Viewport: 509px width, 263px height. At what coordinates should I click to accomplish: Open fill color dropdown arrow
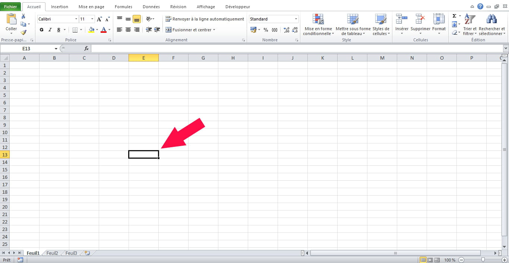[x=97, y=30]
